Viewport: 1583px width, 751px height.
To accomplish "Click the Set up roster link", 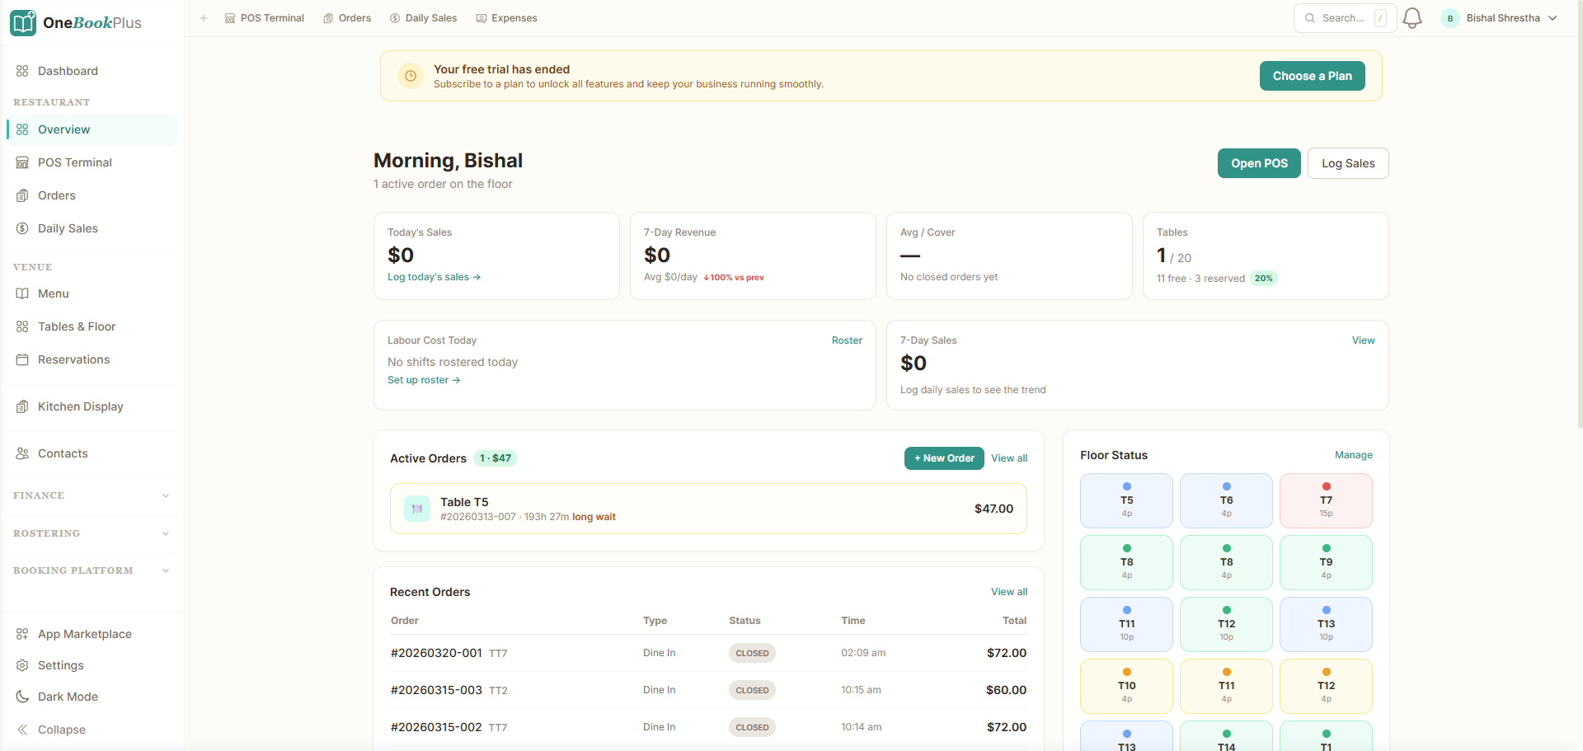I will [424, 380].
